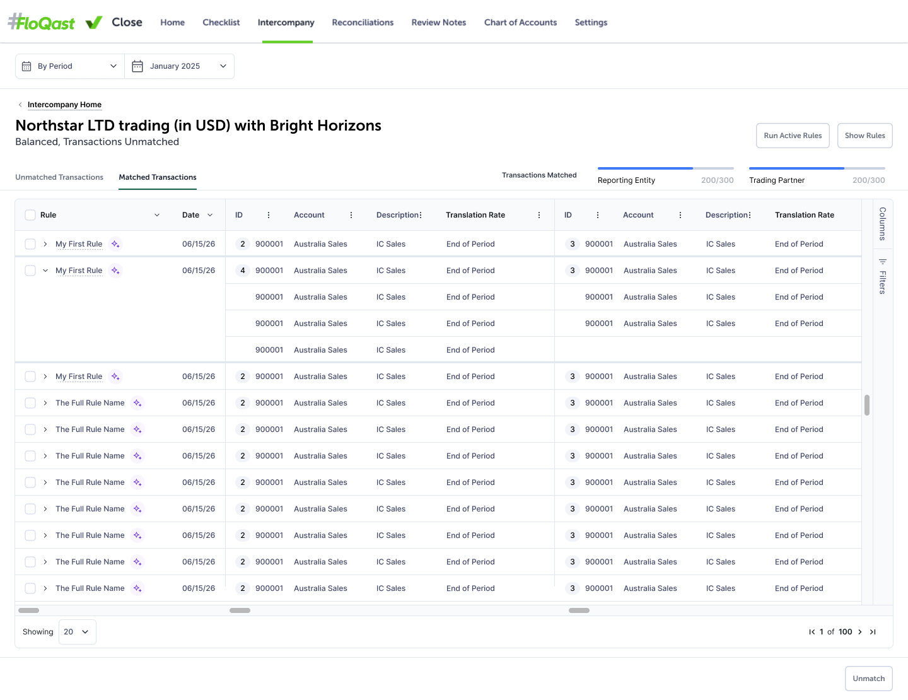908x700 pixels.
Task: Click the calendar icon beside By Period
Action: tap(26, 66)
